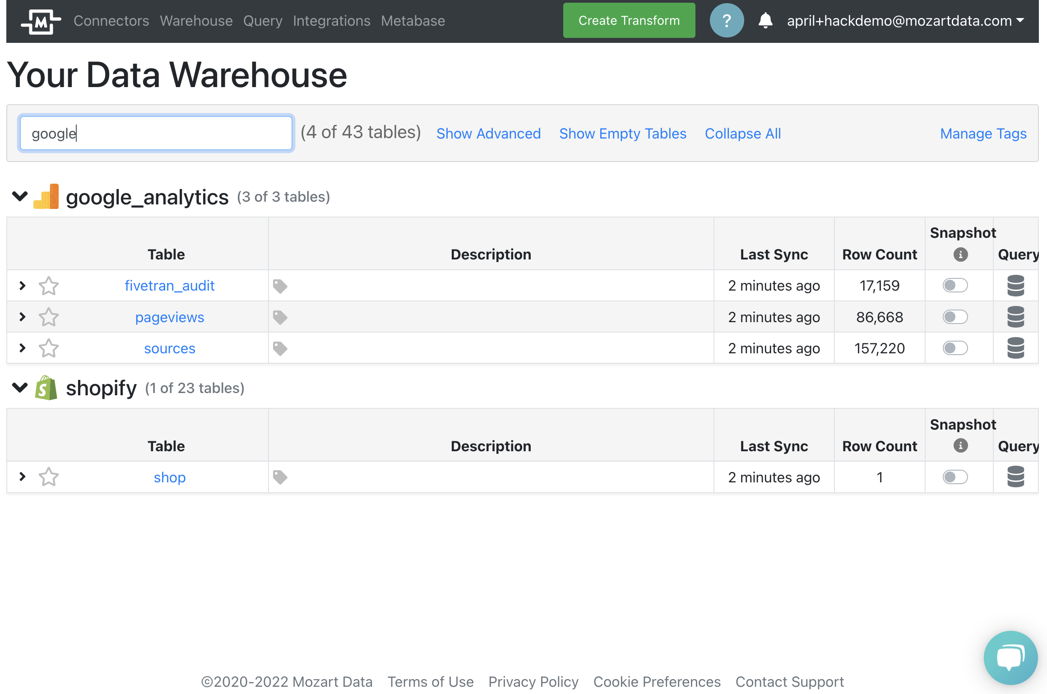
Task: Expand the shop row details
Action: [x=22, y=477]
